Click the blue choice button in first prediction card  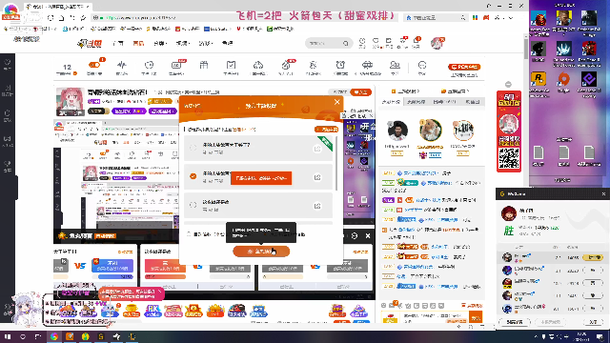coord(112,266)
